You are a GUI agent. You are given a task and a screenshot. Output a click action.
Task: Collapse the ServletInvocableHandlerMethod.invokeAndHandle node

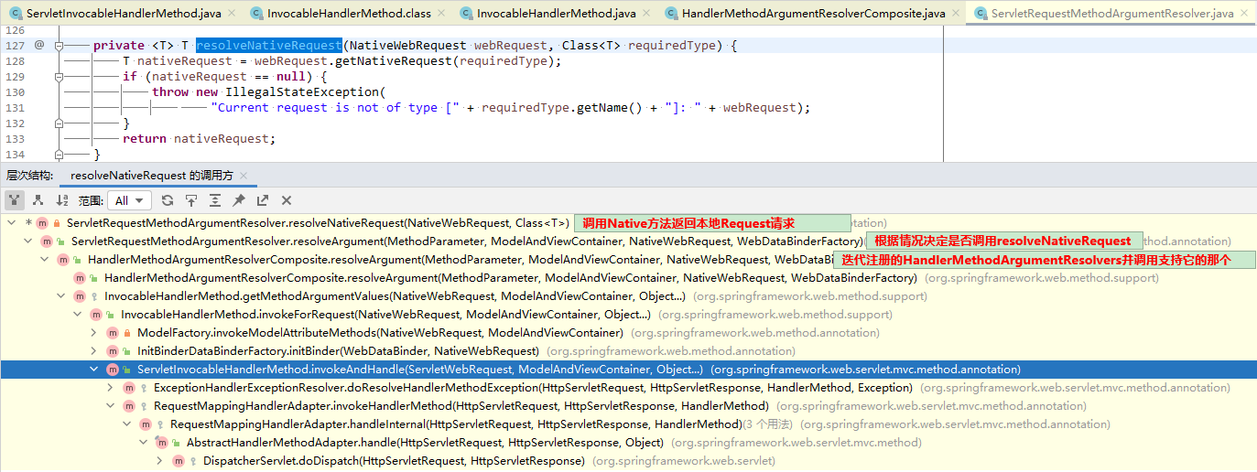click(x=93, y=370)
